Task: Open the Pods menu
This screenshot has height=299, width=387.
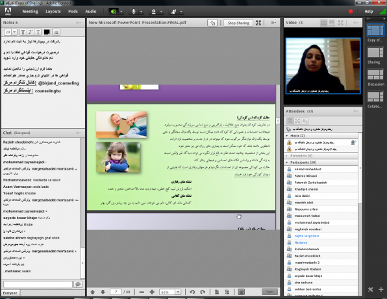Action: coord(73,11)
